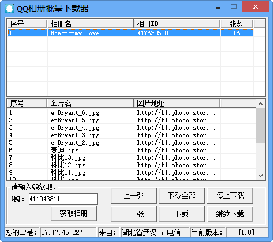
Task: Click 张数 column header
Action: point(237,24)
